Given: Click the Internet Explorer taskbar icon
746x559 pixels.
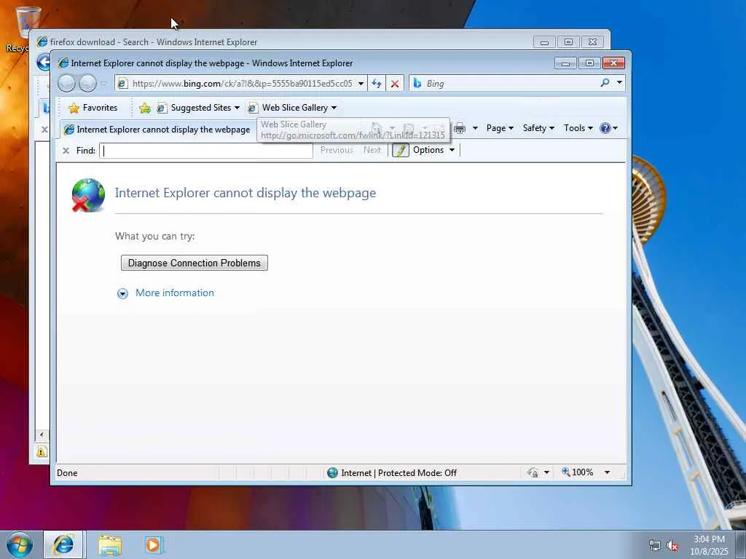Looking at the screenshot, I should (63, 544).
